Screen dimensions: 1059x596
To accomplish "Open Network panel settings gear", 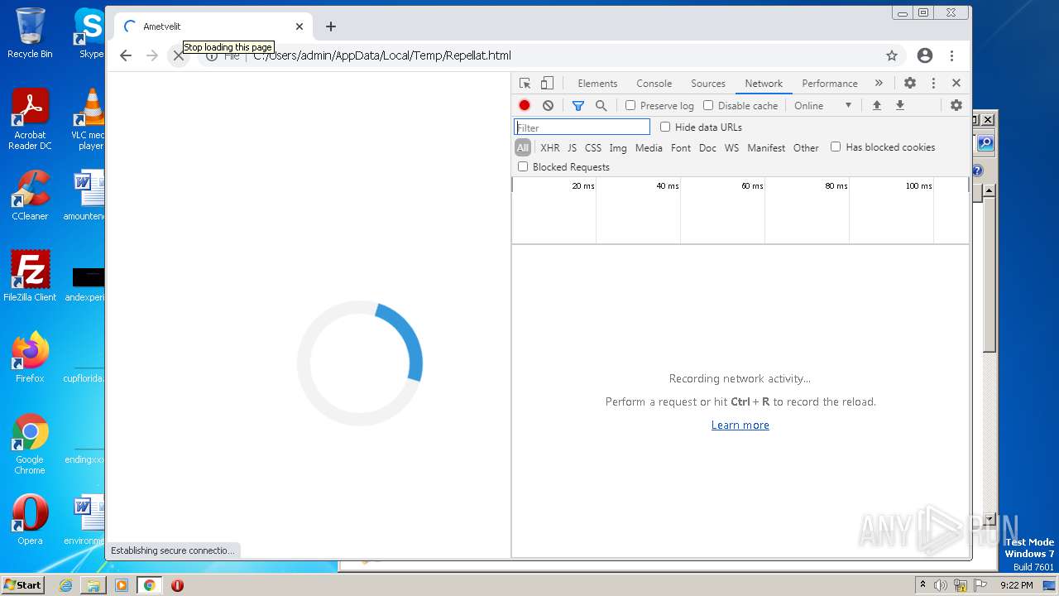I will pos(956,105).
